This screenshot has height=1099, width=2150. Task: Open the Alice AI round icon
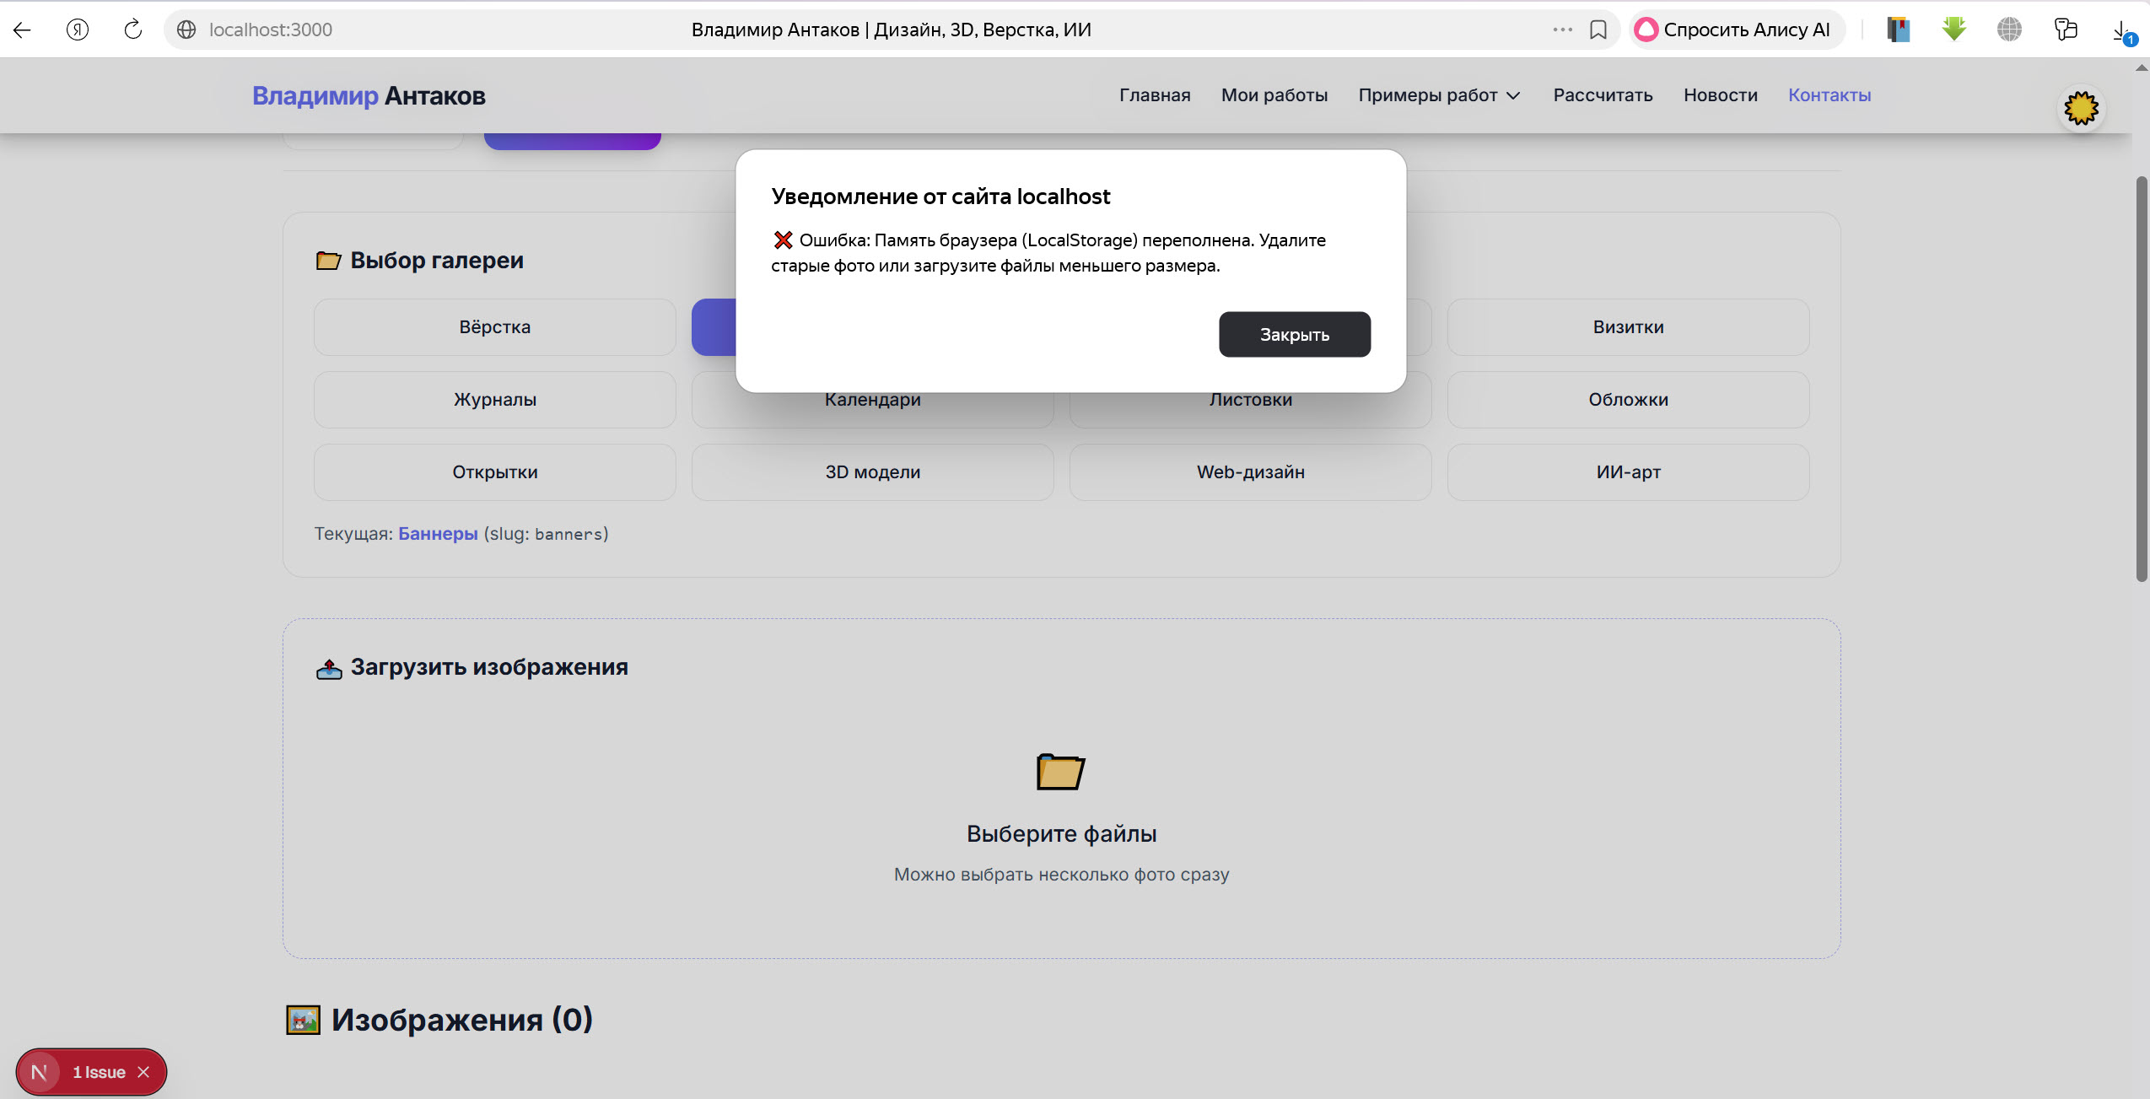click(1646, 30)
